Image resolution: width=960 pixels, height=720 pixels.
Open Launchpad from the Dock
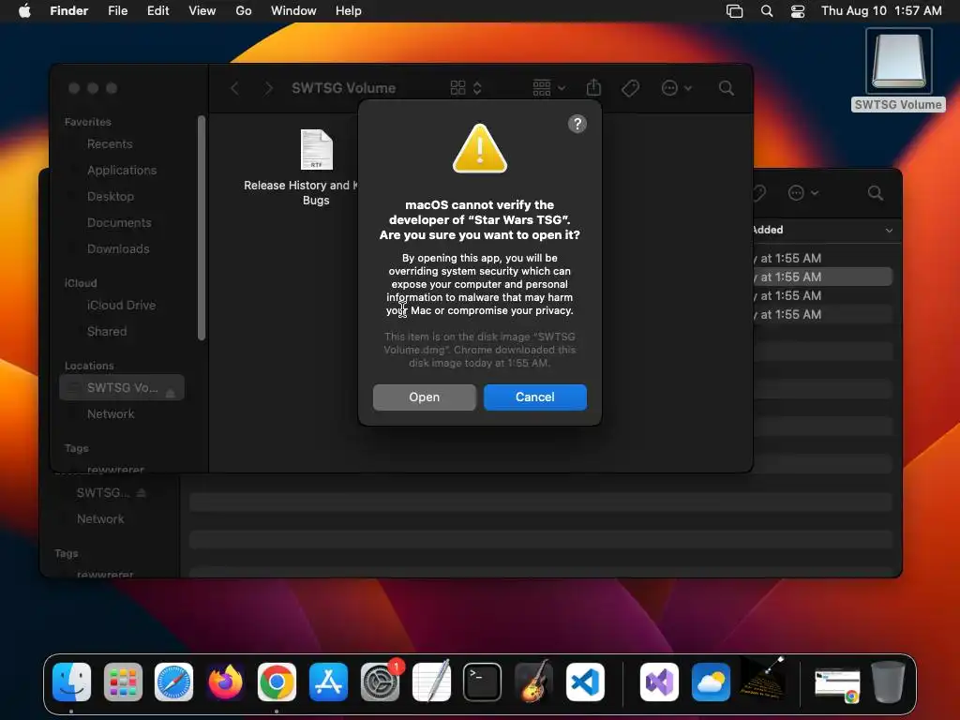tap(123, 682)
